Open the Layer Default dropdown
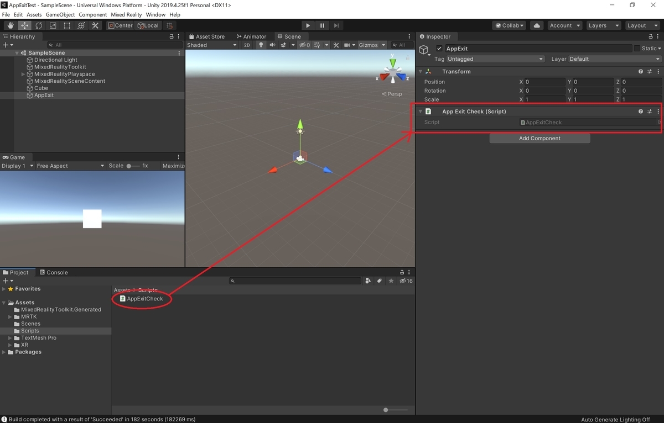The image size is (664, 423). [614, 59]
